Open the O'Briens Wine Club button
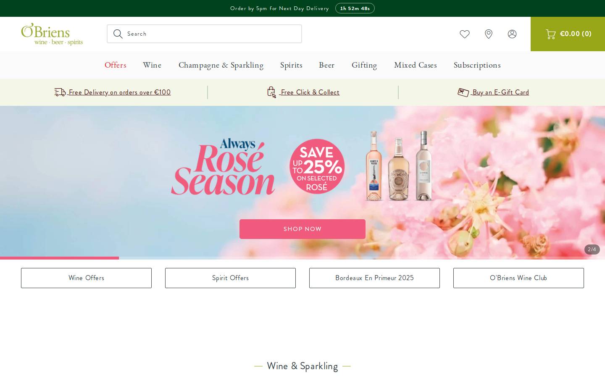The height and width of the screenshot is (378, 605). (518, 278)
